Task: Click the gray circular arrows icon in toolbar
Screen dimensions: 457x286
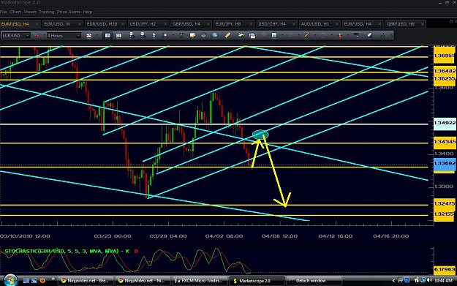Action: pos(204,35)
